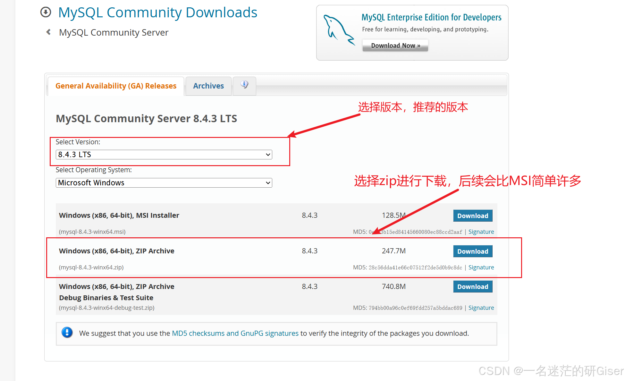
Task: Open MD5 checksums and GnuPG signatures link
Action: point(235,333)
